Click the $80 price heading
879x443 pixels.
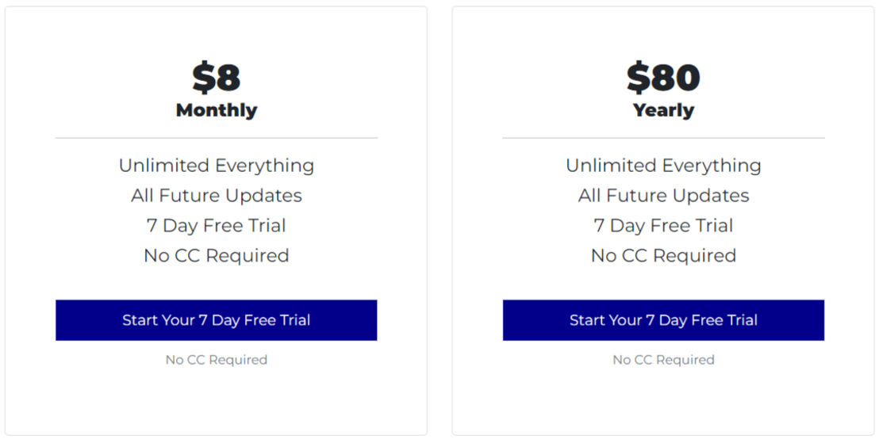663,78
